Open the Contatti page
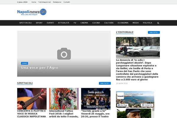Image resolution: width=177 pixels, height=118 pixels. click(67, 2)
